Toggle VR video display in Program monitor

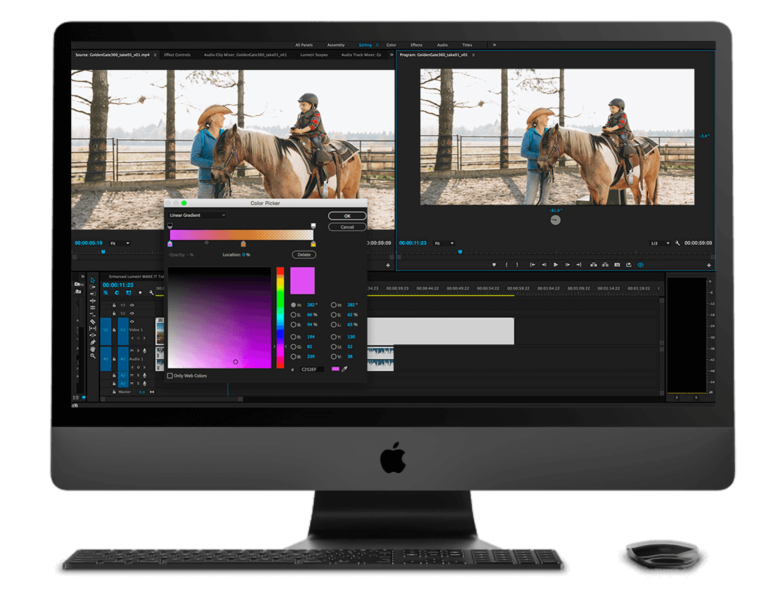pyautogui.click(x=640, y=265)
